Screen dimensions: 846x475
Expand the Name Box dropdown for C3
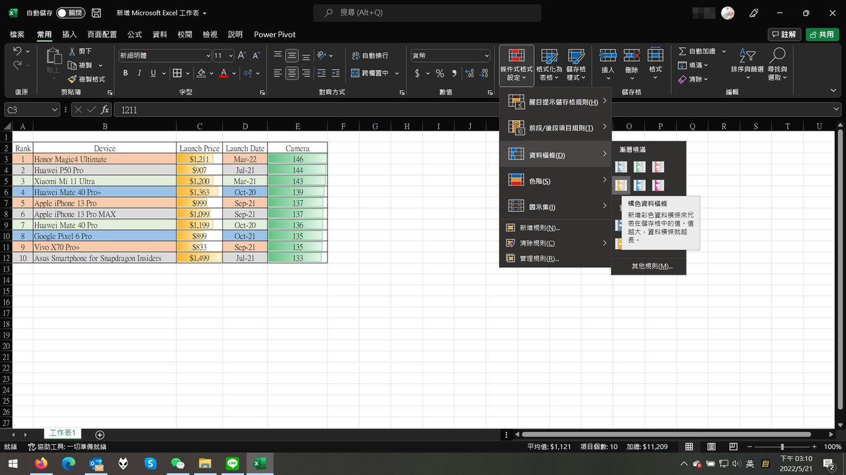click(53, 110)
